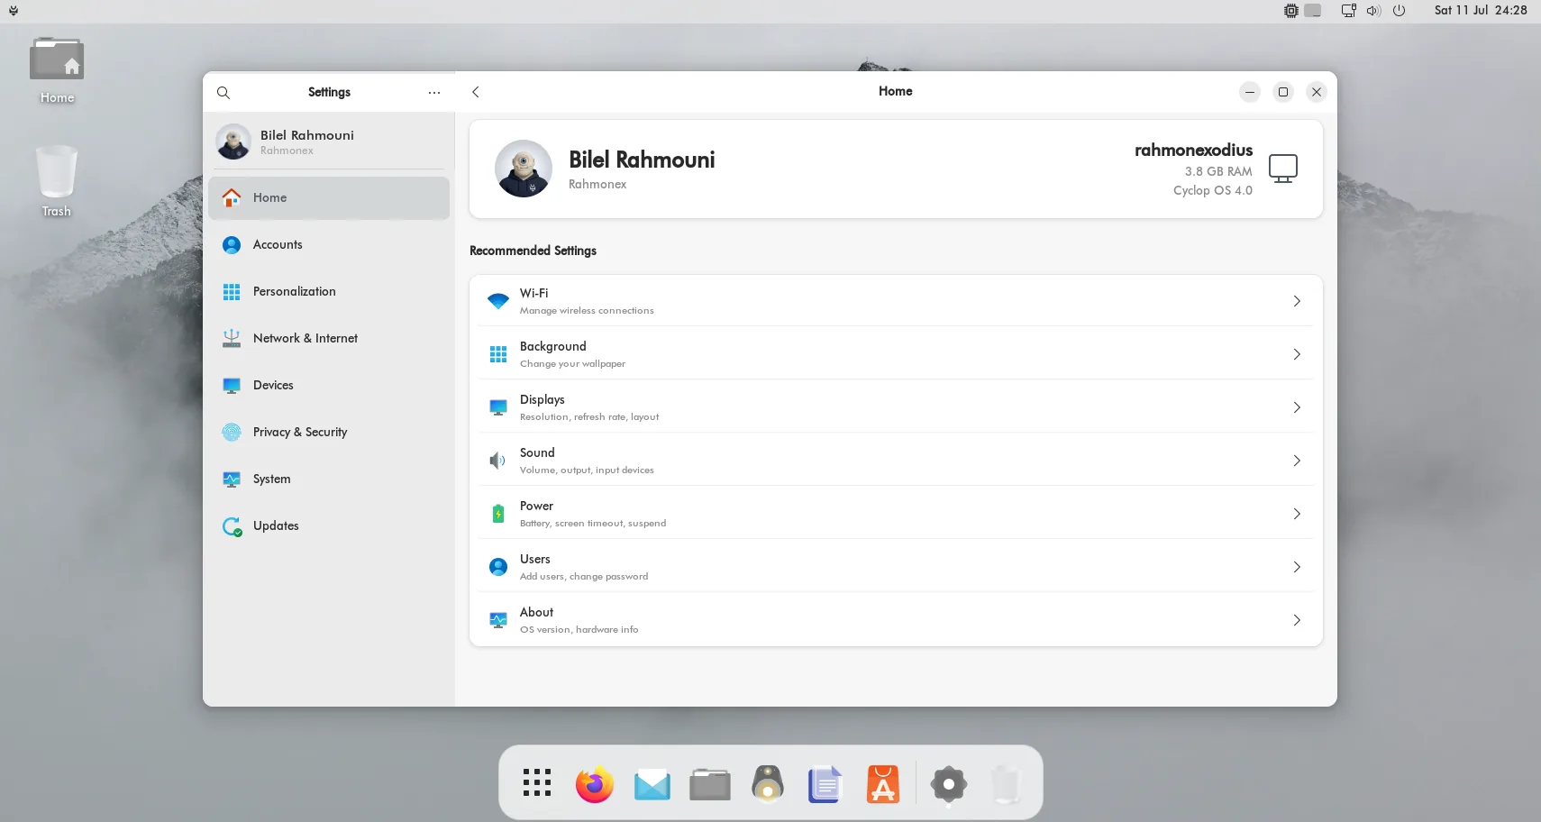
Task: Click the Sound speaker icon
Action: 497,461
